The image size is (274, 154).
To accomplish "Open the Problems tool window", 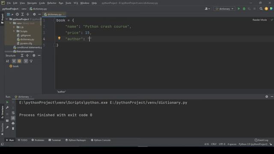I will point(38,140).
